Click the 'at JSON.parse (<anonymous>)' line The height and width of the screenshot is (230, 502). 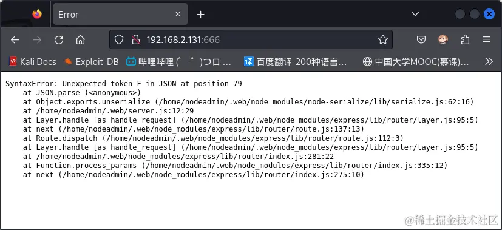coord(81,93)
